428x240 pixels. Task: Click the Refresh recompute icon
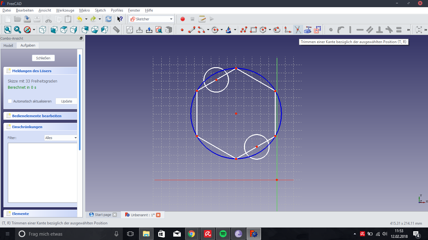(108, 19)
